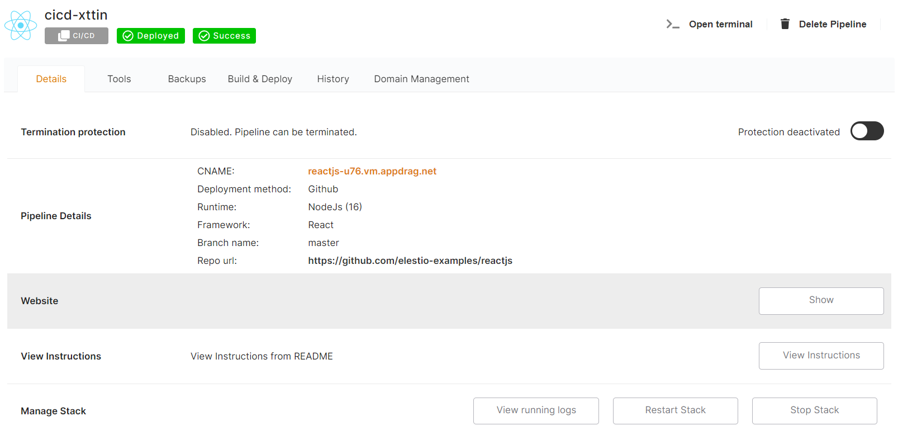Open the GitHub repo URL link
This screenshot has height=435, width=898.
410,261
